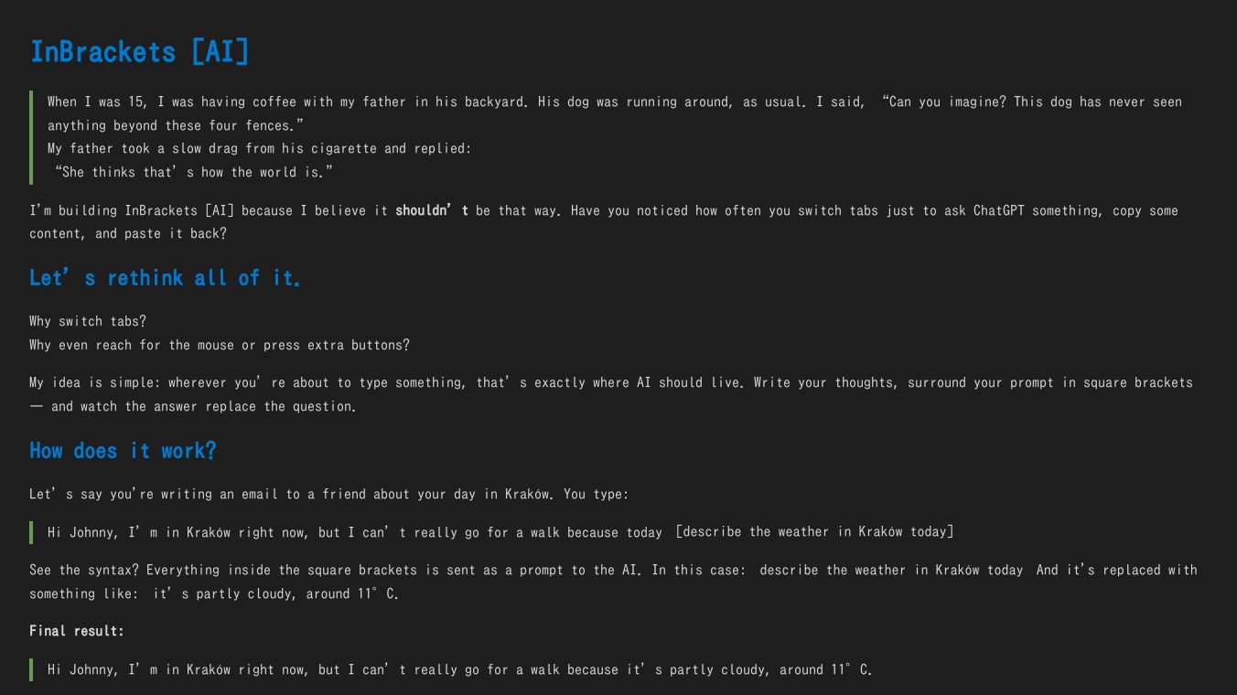Click the final quote ending "partly cloudy, around 11° C."

pyautogui.click(x=459, y=670)
